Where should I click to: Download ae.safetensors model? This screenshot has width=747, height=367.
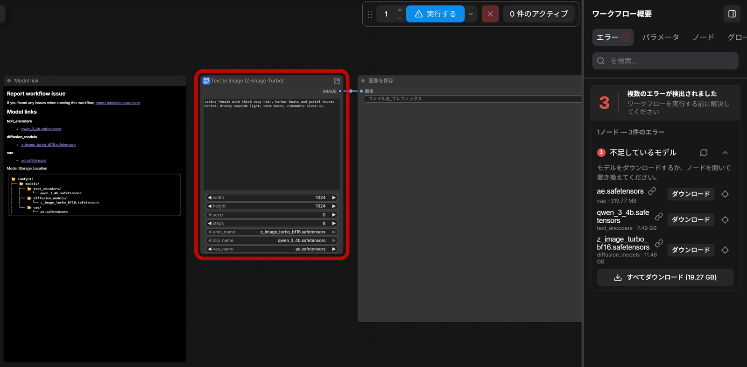point(691,194)
